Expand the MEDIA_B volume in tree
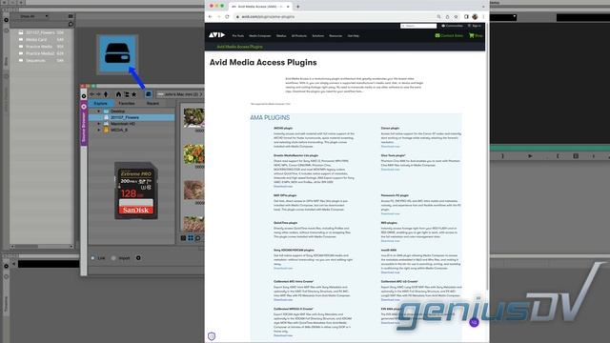The image size is (610, 343). [99, 130]
